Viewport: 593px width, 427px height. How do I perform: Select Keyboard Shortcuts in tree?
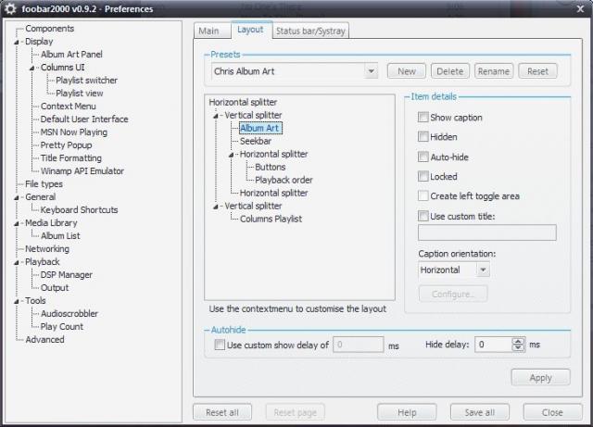tap(79, 210)
